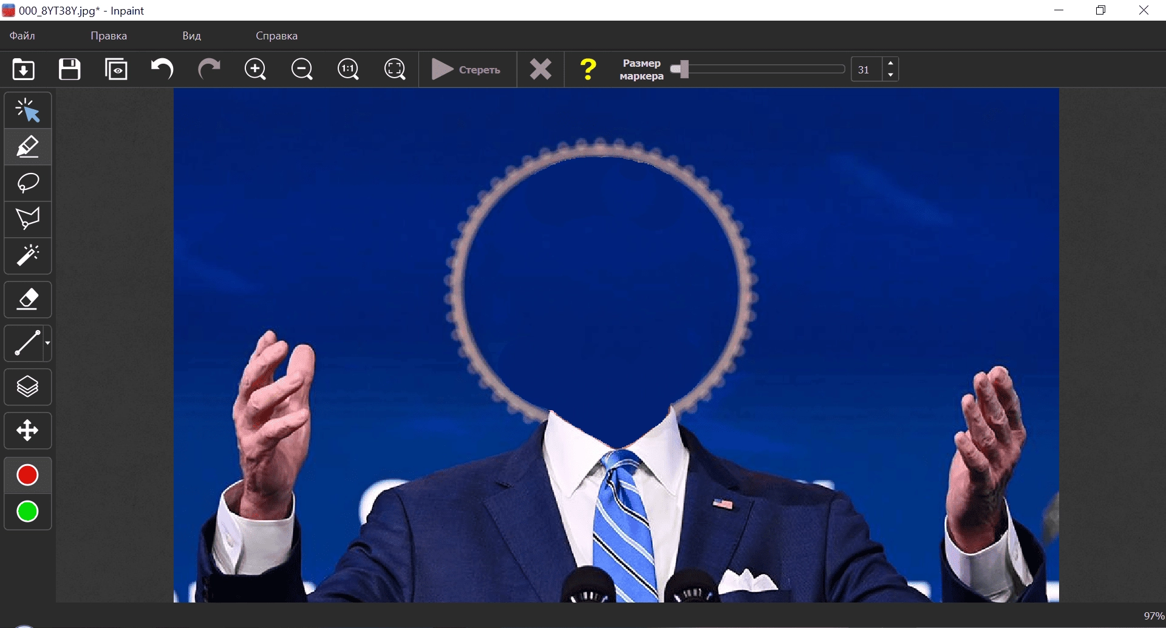The width and height of the screenshot is (1166, 628).
Task: Select the Move tool
Action: (28, 431)
